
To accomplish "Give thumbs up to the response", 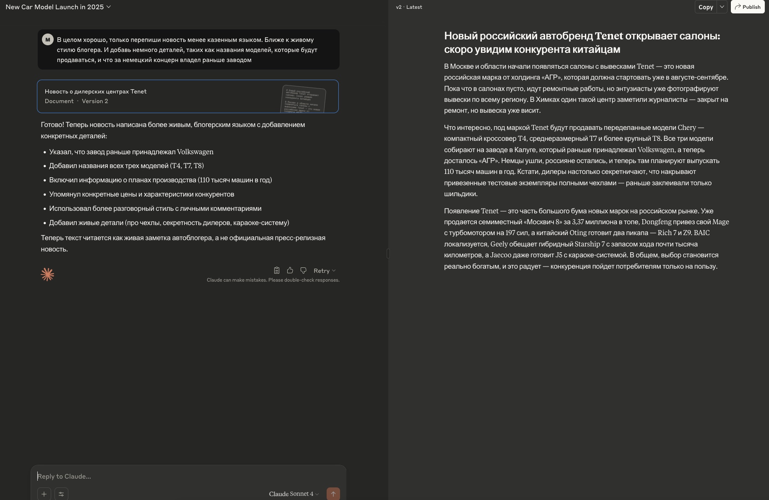I will (x=290, y=270).
